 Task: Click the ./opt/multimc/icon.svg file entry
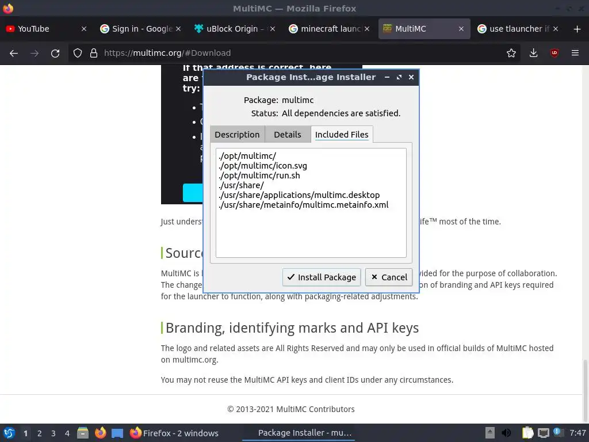tap(263, 166)
